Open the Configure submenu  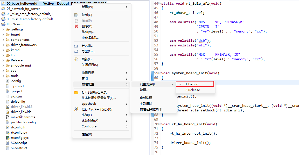click(102, 126)
